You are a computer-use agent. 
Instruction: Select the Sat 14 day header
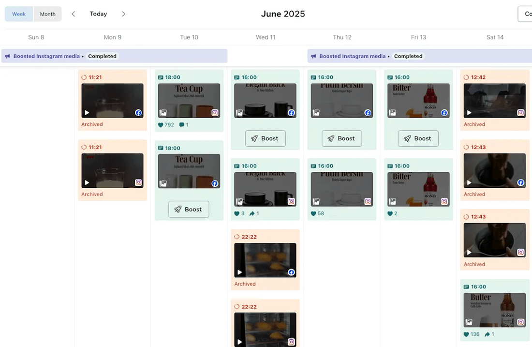pyautogui.click(x=495, y=37)
